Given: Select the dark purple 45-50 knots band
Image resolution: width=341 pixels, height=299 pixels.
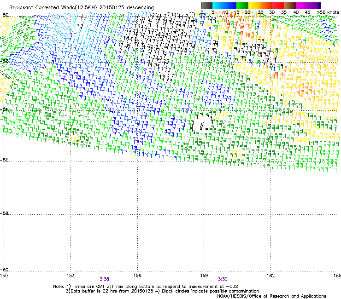Looking at the screenshot, I should (x=314, y=6).
